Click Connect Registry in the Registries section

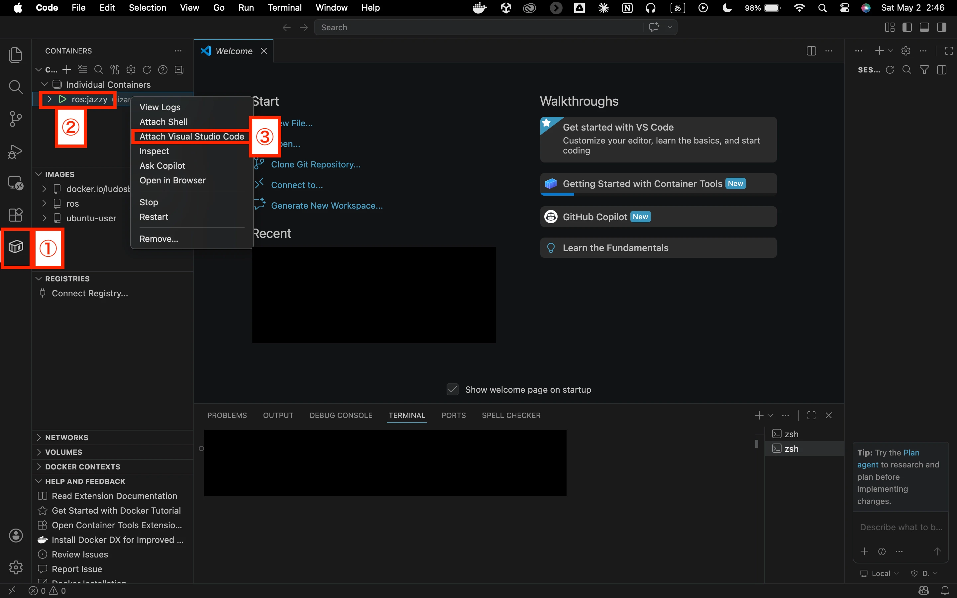click(90, 293)
